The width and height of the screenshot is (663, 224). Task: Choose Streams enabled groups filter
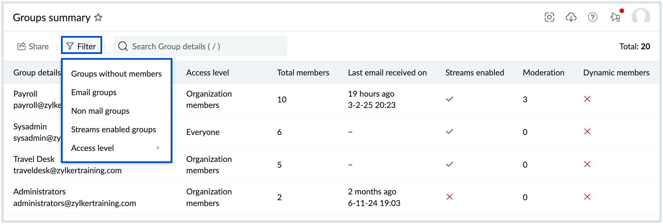coord(113,129)
